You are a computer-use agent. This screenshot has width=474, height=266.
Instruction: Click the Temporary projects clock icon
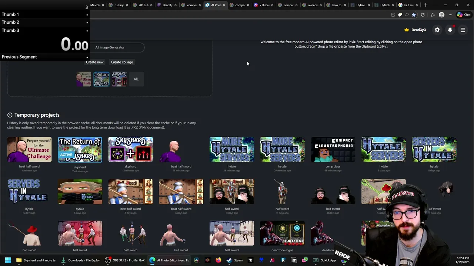pos(10,115)
